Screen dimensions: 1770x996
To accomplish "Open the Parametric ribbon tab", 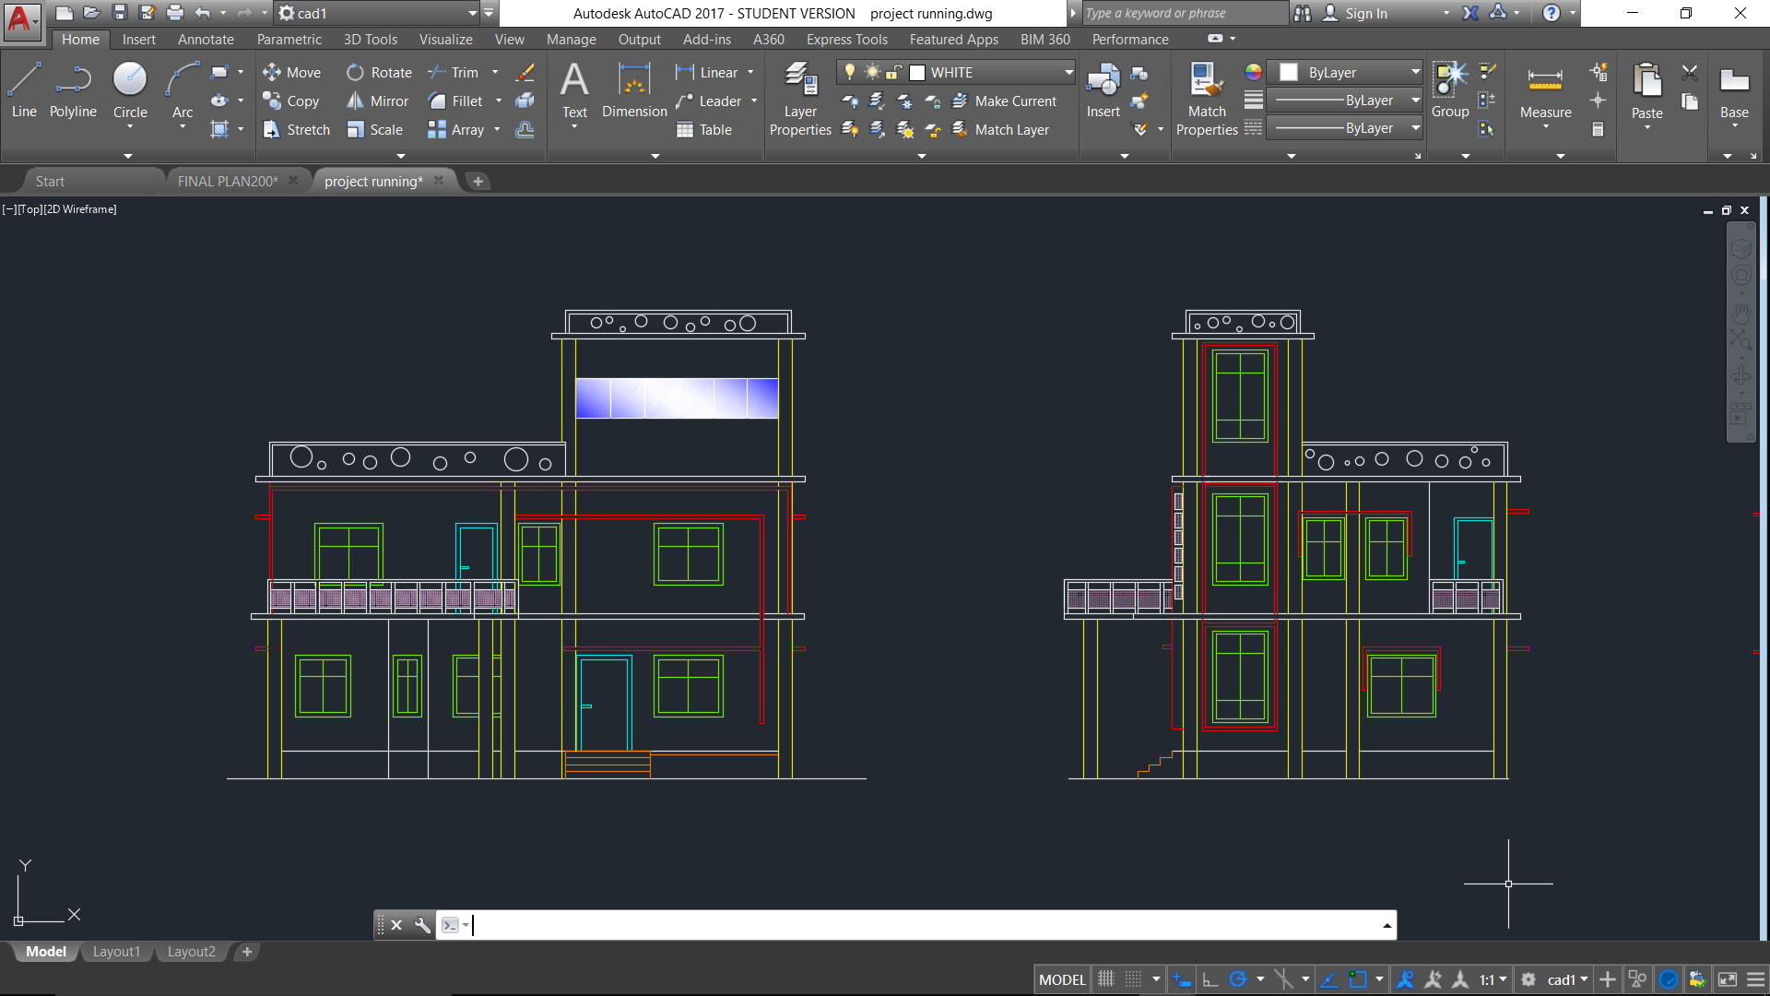I will pyautogui.click(x=289, y=39).
